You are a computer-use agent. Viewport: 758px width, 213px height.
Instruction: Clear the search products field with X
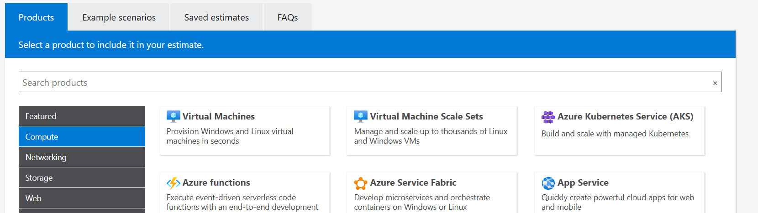(715, 83)
